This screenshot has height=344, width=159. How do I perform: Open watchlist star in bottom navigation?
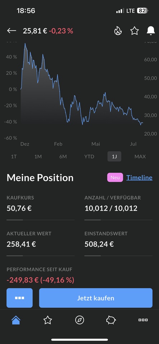48,320
